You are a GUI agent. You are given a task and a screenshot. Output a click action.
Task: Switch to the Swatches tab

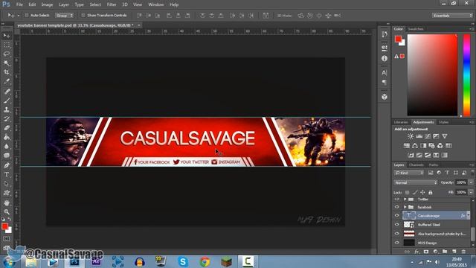pos(416,29)
